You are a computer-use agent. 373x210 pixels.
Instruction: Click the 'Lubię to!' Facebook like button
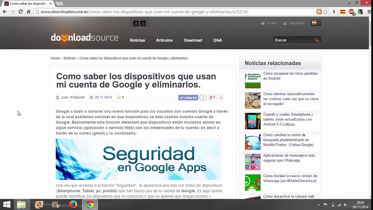tap(188, 97)
